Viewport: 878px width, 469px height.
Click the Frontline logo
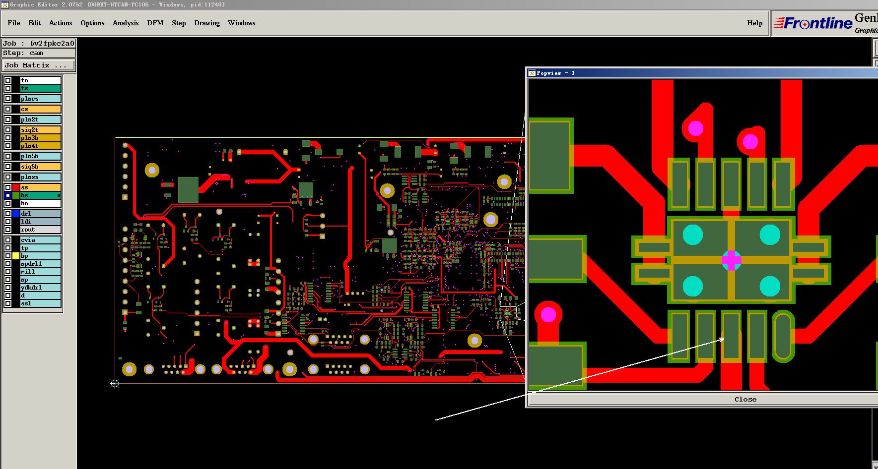[813, 23]
